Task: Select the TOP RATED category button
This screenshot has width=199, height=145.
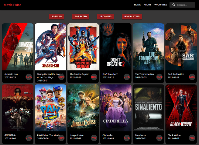Action: (x=81, y=17)
